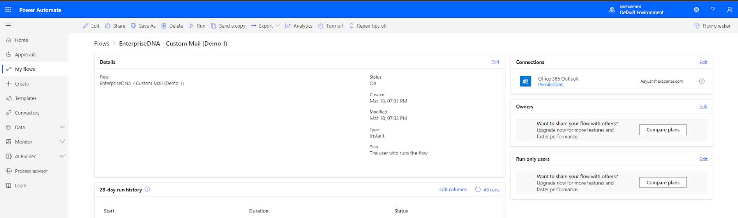Image resolution: width=738 pixels, height=218 pixels.
Task: Click the Flows breadcrumb link
Action: click(x=101, y=44)
